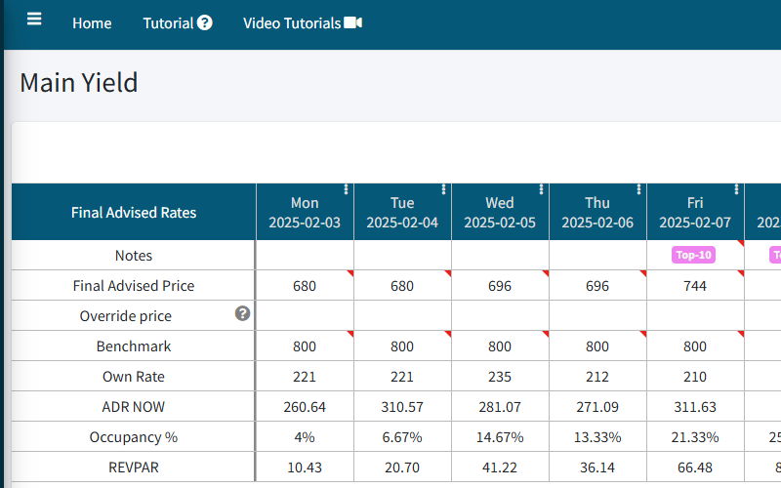Go to the Home menu item

click(x=92, y=22)
